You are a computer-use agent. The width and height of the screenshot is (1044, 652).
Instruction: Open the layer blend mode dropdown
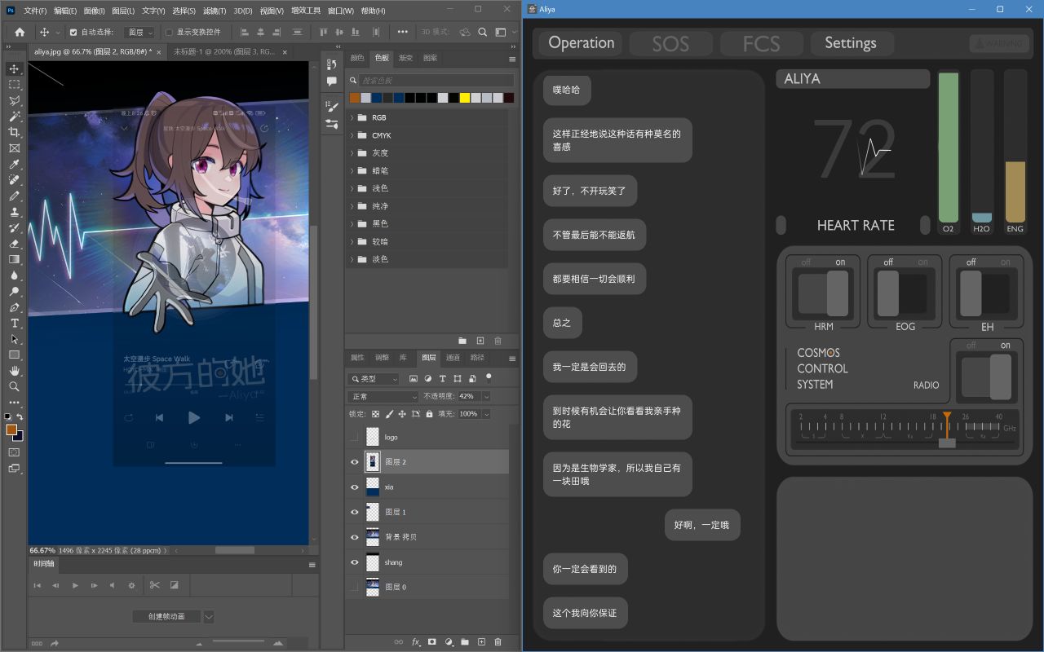[x=383, y=396]
